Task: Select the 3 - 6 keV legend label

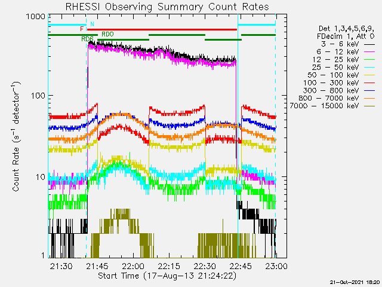Action: coord(340,44)
